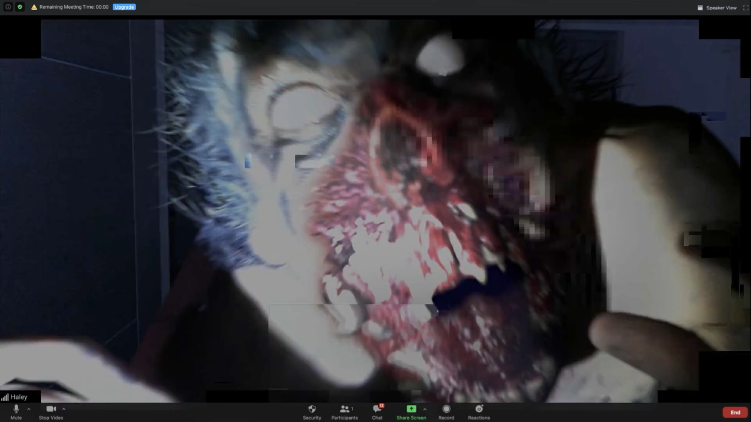Click the red chat notification badge
The image size is (751, 422).
pyautogui.click(x=381, y=406)
